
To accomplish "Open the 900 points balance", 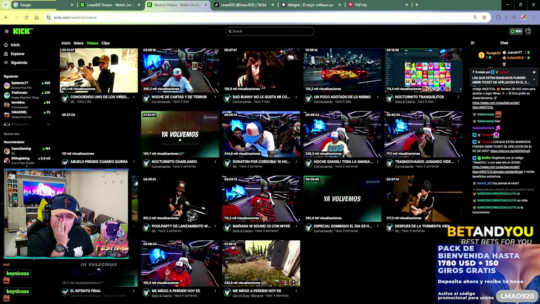I will coord(516,31).
